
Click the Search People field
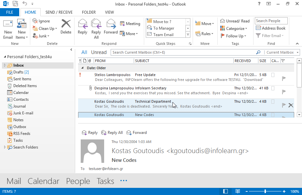(271, 21)
